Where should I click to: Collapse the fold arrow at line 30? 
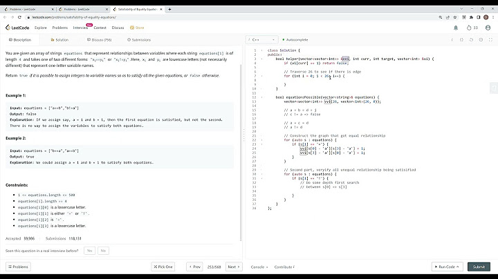261,174
